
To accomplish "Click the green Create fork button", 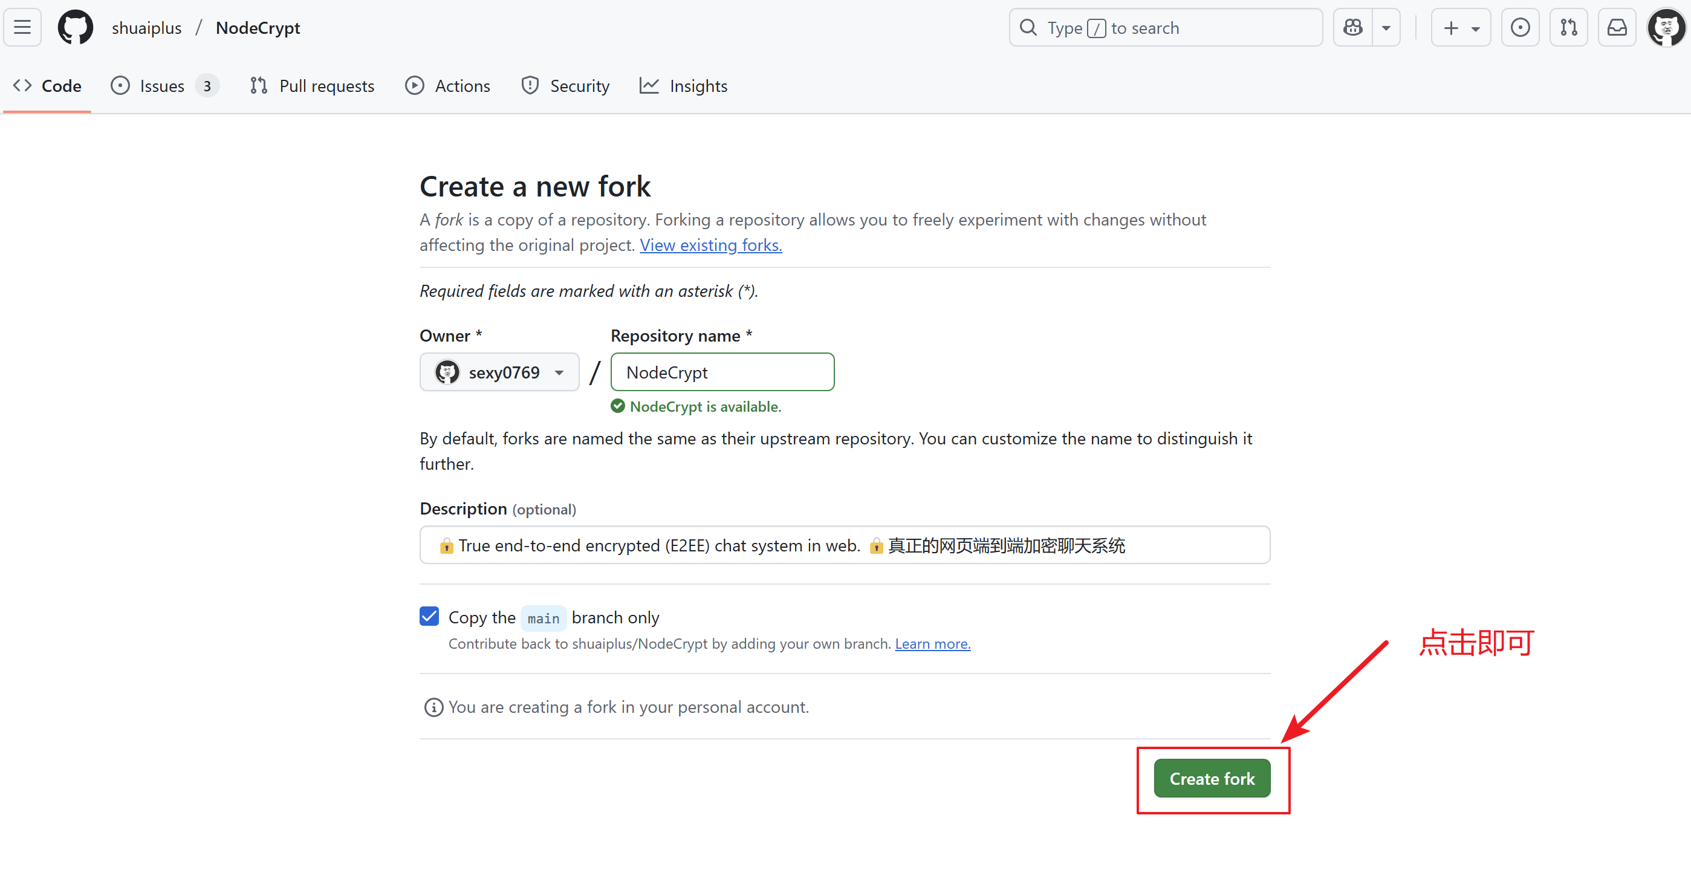I will tap(1212, 779).
